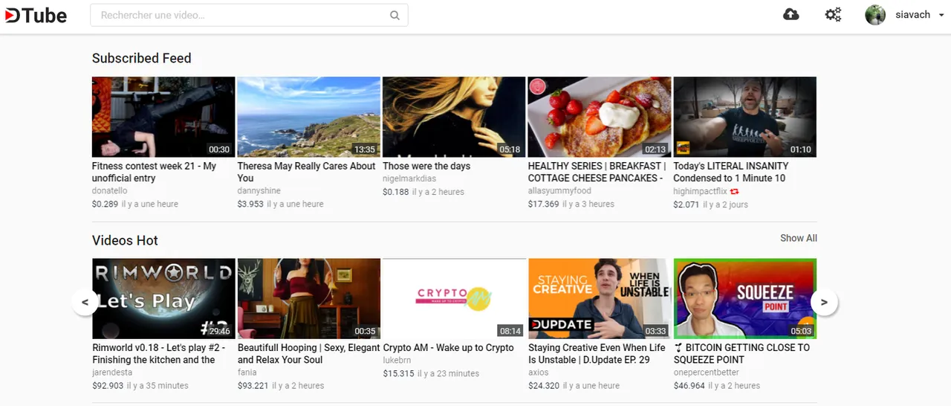The height and width of the screenshot is (406, 951).
Task: Visit the jarendesta channel
Action: tap(112, 373)
